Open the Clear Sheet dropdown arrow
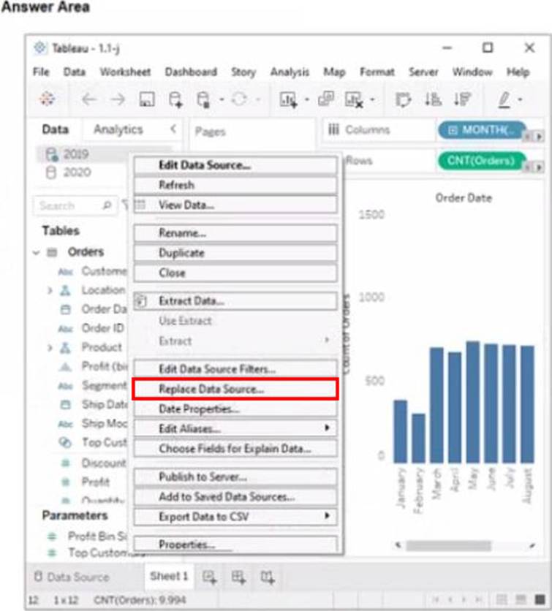The height and width of the screenshot is (611, 552). (x=372, y=99)
